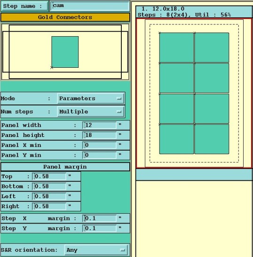The image size is (253, 257).
Task: Edit the Right margin value field
Action: click(49, 206)
